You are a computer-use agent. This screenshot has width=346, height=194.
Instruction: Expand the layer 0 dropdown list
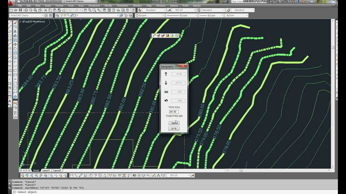[118, 15]
